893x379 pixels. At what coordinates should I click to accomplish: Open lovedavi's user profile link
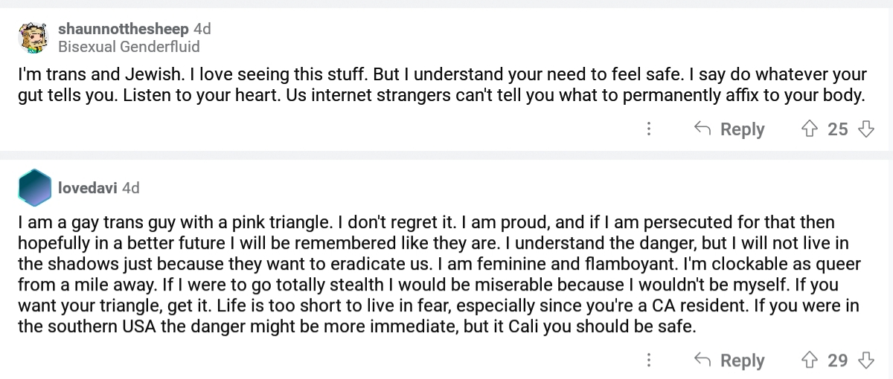(88, 188)
